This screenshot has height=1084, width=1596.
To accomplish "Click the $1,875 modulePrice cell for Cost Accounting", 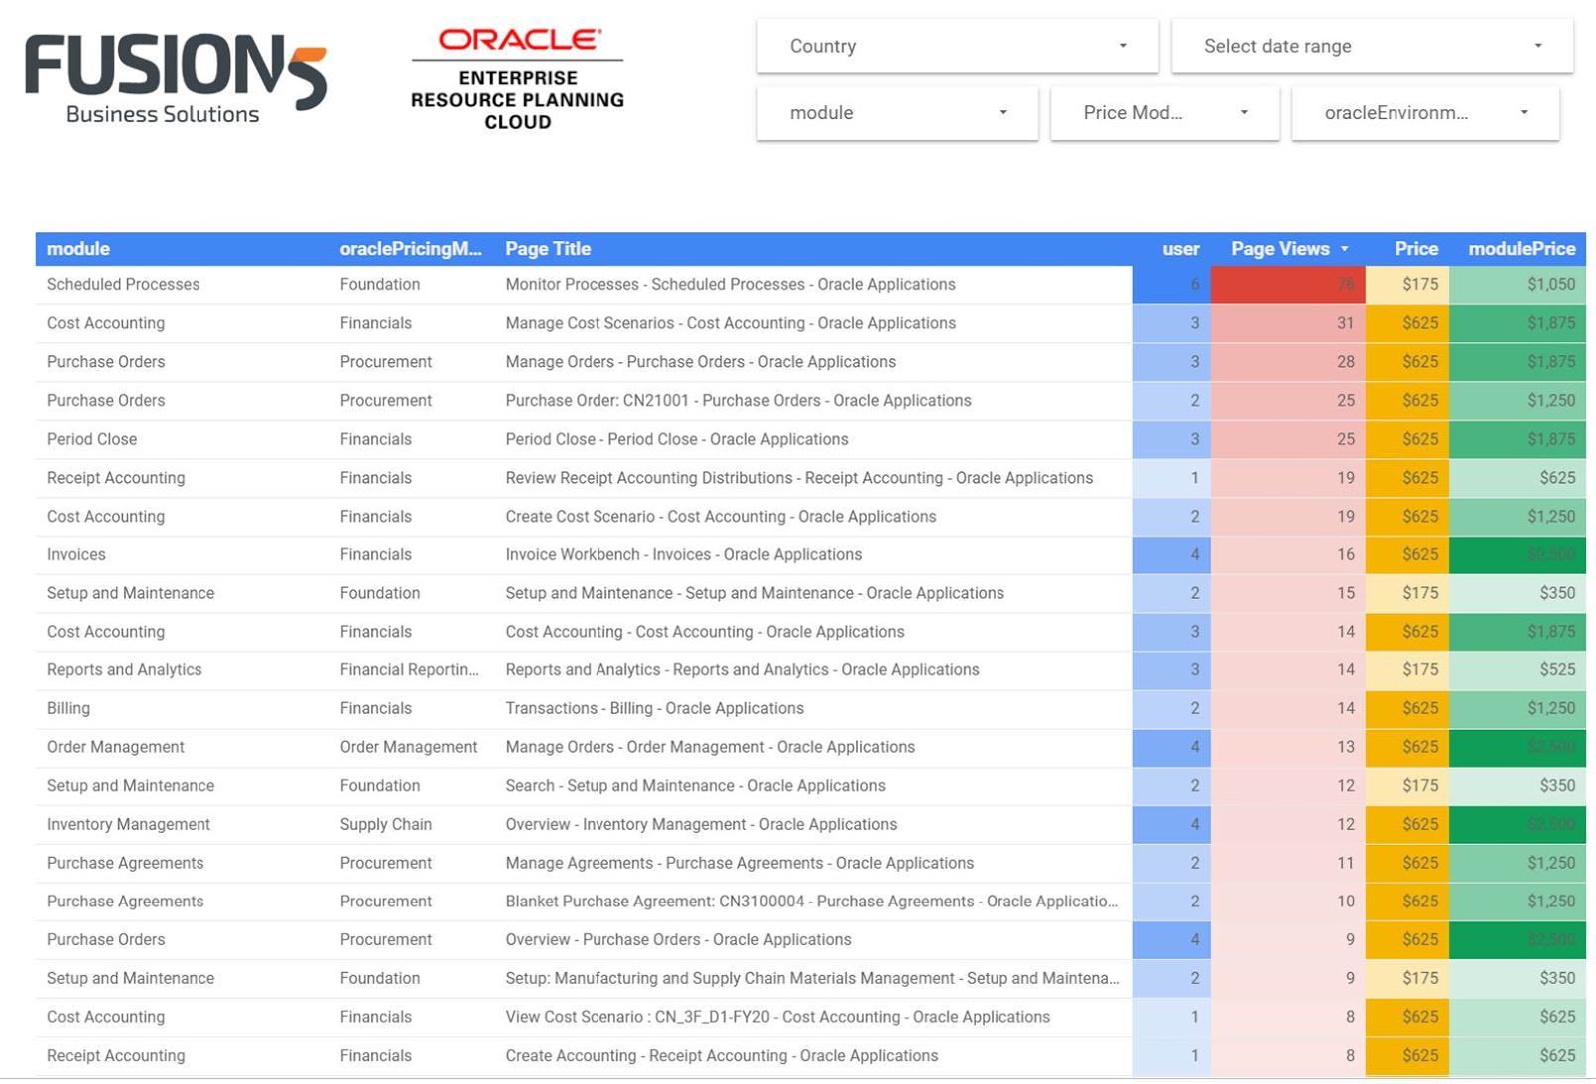I will pos(1520,323).
